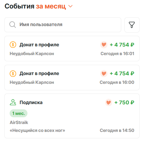Click dollar coin icon on 16:00 donation

click(13, 74)
